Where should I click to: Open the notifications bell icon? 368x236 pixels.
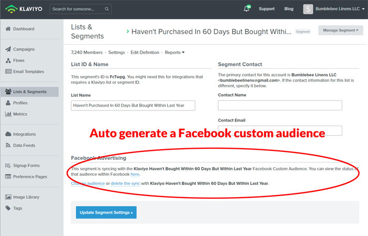coord(247,9)
